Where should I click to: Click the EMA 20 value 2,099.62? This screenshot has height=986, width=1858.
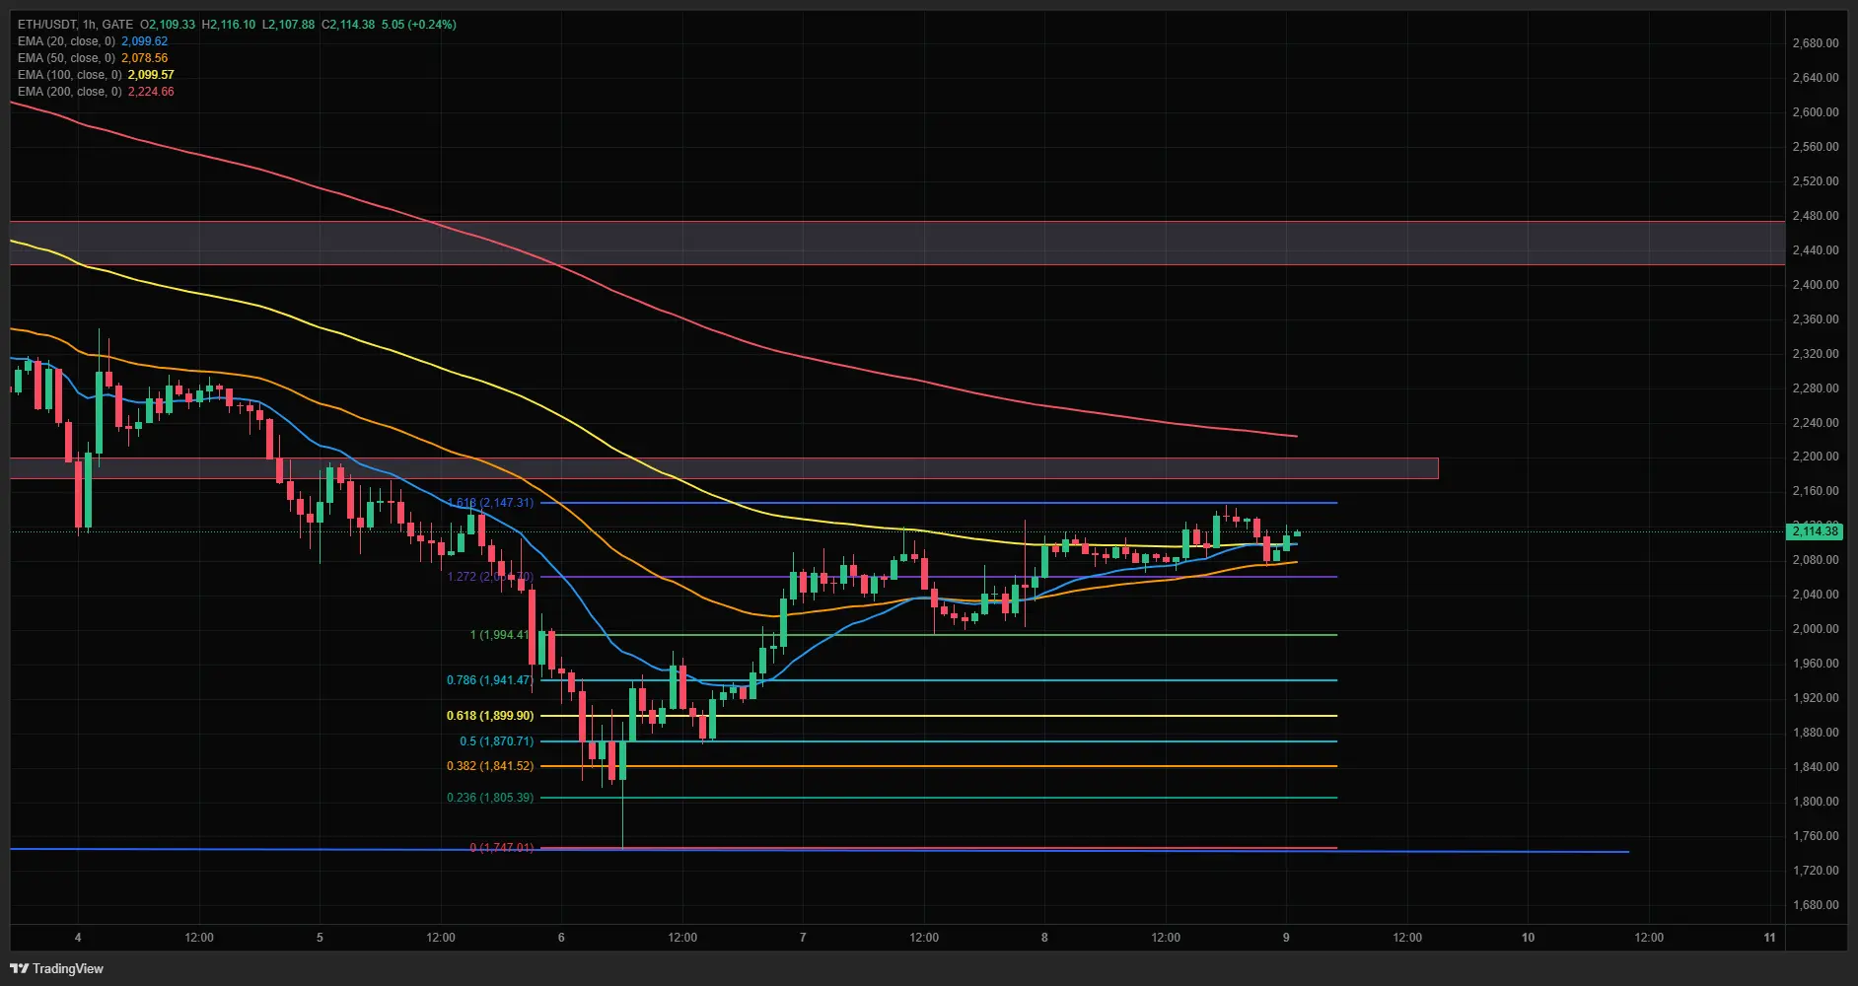(145, 41)
